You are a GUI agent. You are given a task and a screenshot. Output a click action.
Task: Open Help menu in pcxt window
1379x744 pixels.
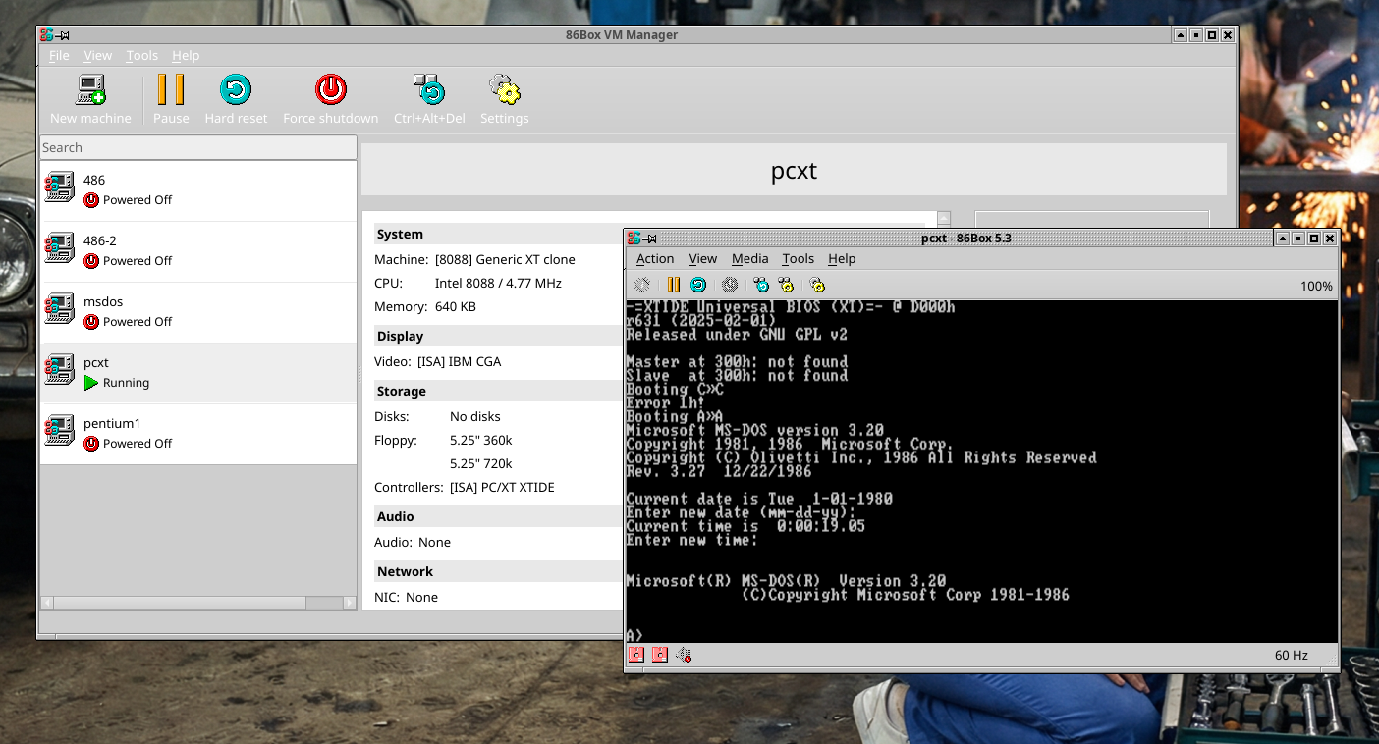tap(842, 259)
